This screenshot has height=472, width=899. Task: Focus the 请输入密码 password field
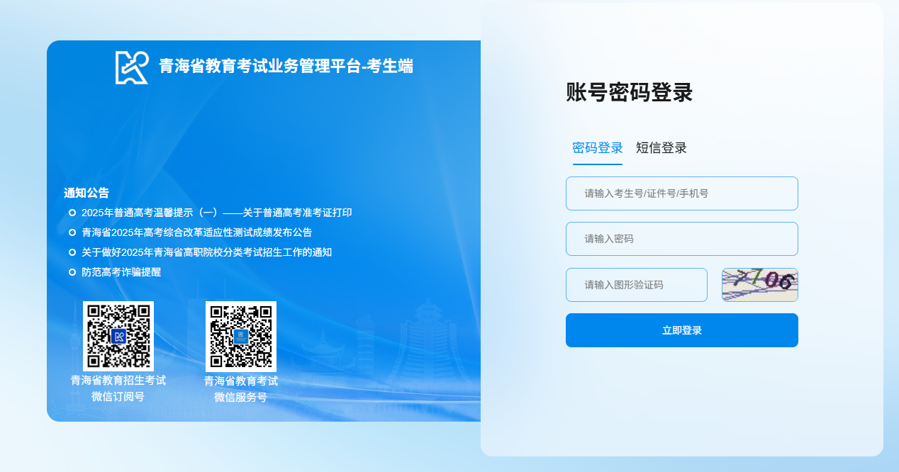click(681, 239)
